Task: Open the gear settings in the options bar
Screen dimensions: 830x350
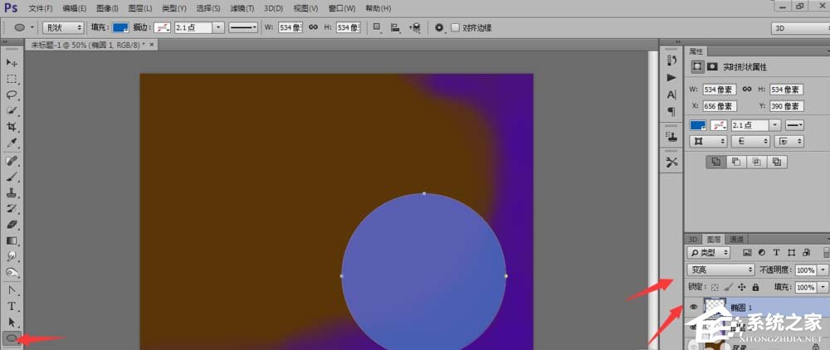Action: point(439,27)
